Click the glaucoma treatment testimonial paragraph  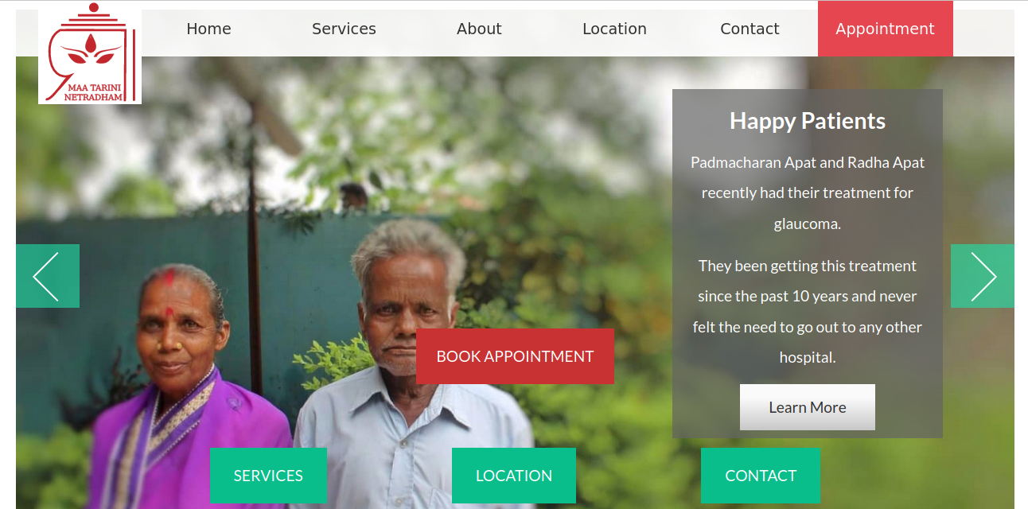[x=808, y=193]
